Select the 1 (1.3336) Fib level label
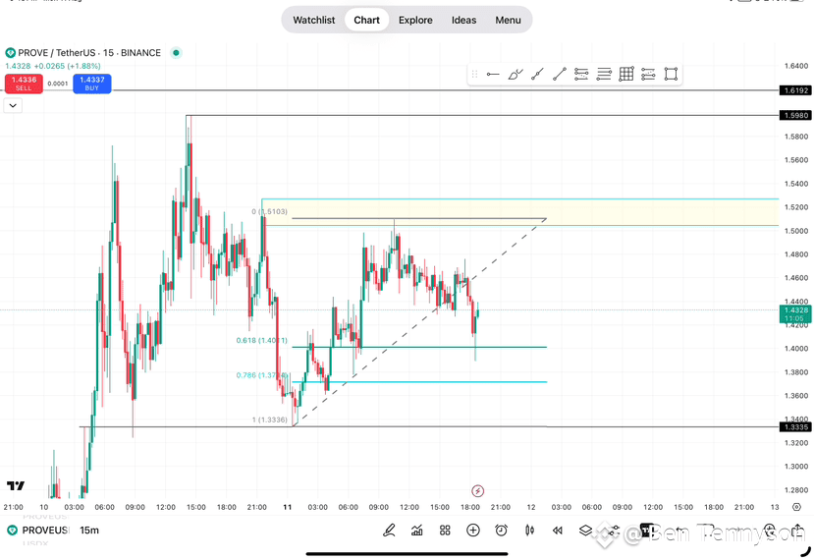The height and width of the screenshot is (560, 814). (x=269, y=420)
